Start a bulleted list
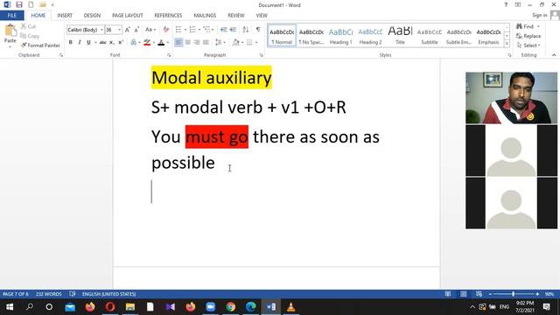The image size is (560, 315). pyautogui.click(x=178, y=30)
